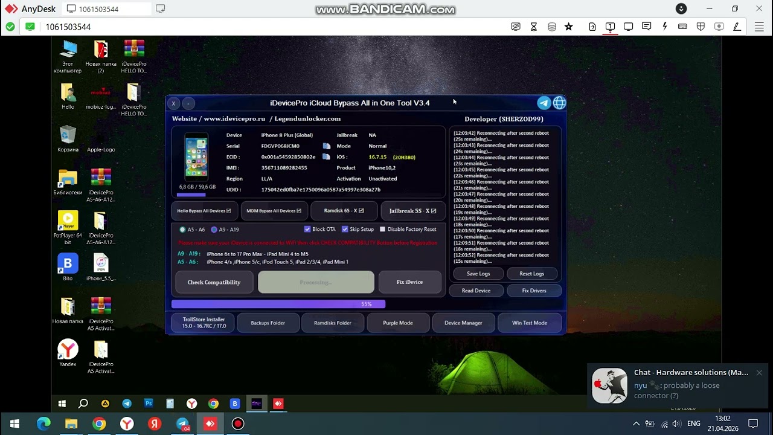
Task: Open Chrome on the remote taskbar
Action: tap(213, 404)
